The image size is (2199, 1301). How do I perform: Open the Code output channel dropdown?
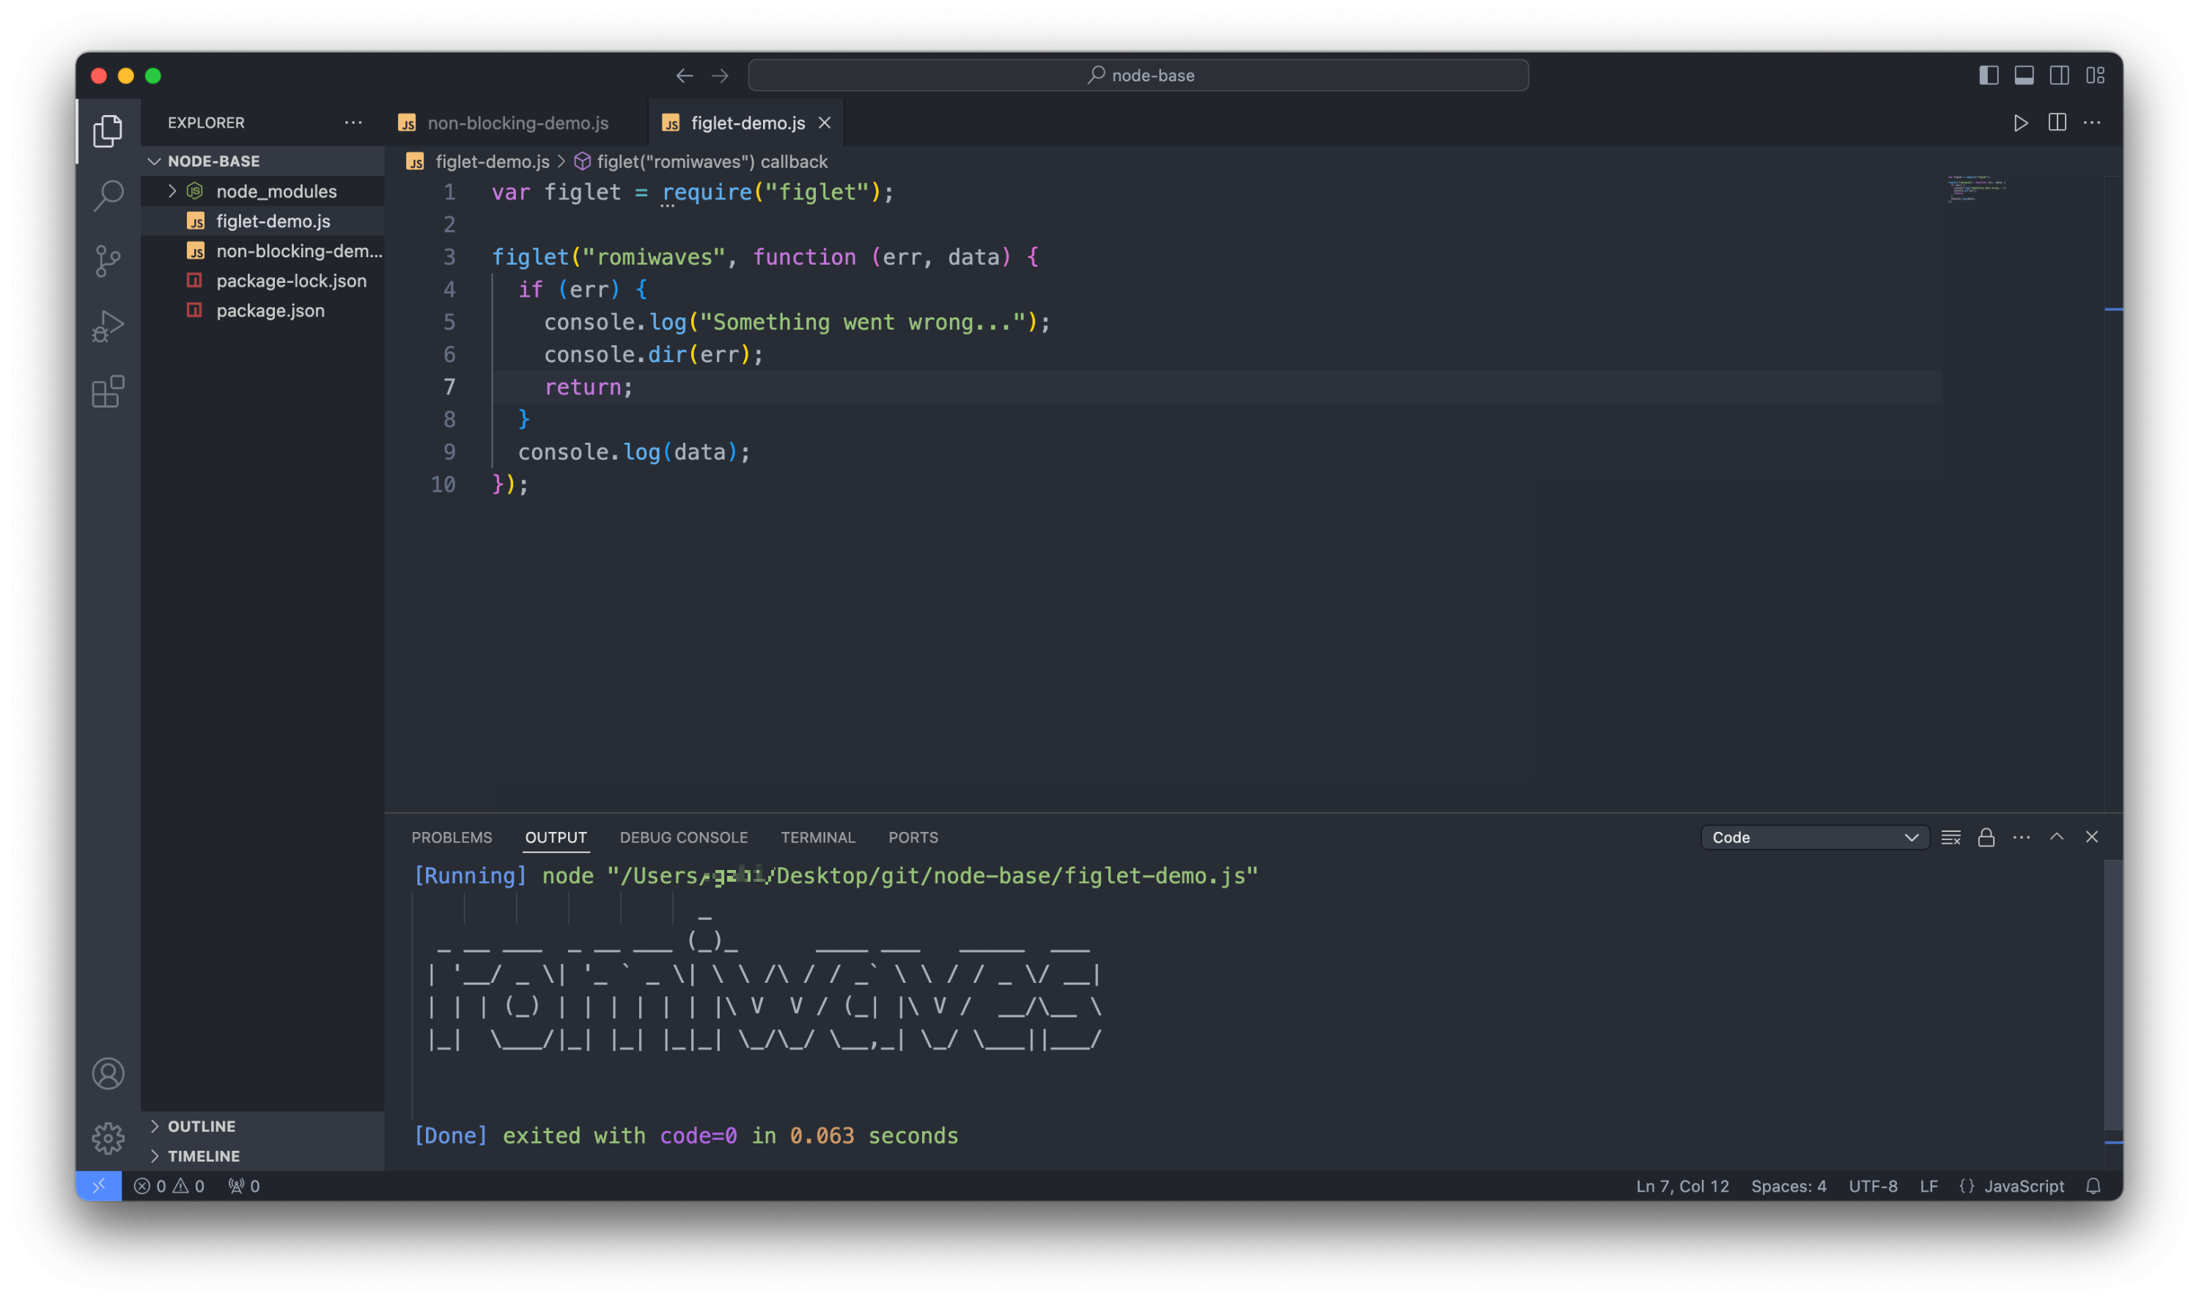click(1814, 837)
